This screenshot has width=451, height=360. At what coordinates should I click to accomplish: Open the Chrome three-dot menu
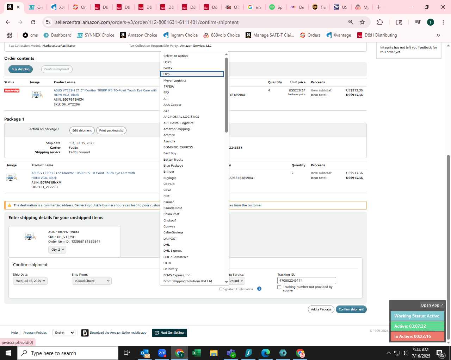443,22
